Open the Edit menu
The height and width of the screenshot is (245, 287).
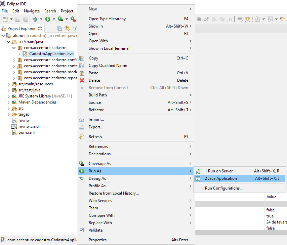[16, 11]
